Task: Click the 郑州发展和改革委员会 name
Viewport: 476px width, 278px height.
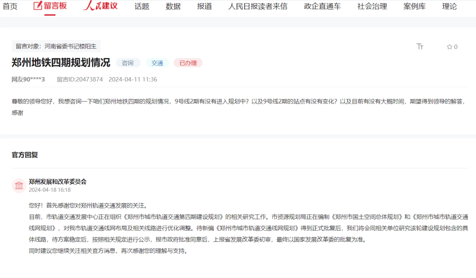Action: [58, 182]
